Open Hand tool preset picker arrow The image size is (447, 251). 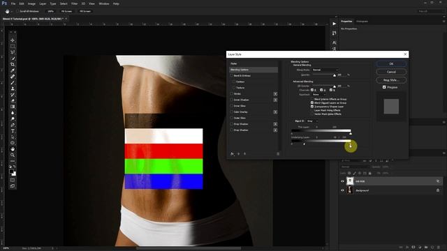click(x=11, y=11)
